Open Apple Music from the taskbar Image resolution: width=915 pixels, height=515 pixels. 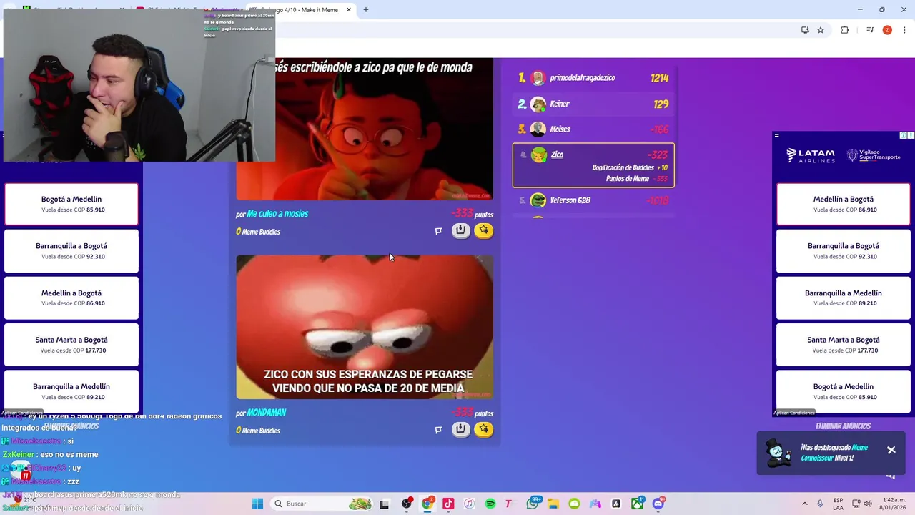[x=469, y=504]
